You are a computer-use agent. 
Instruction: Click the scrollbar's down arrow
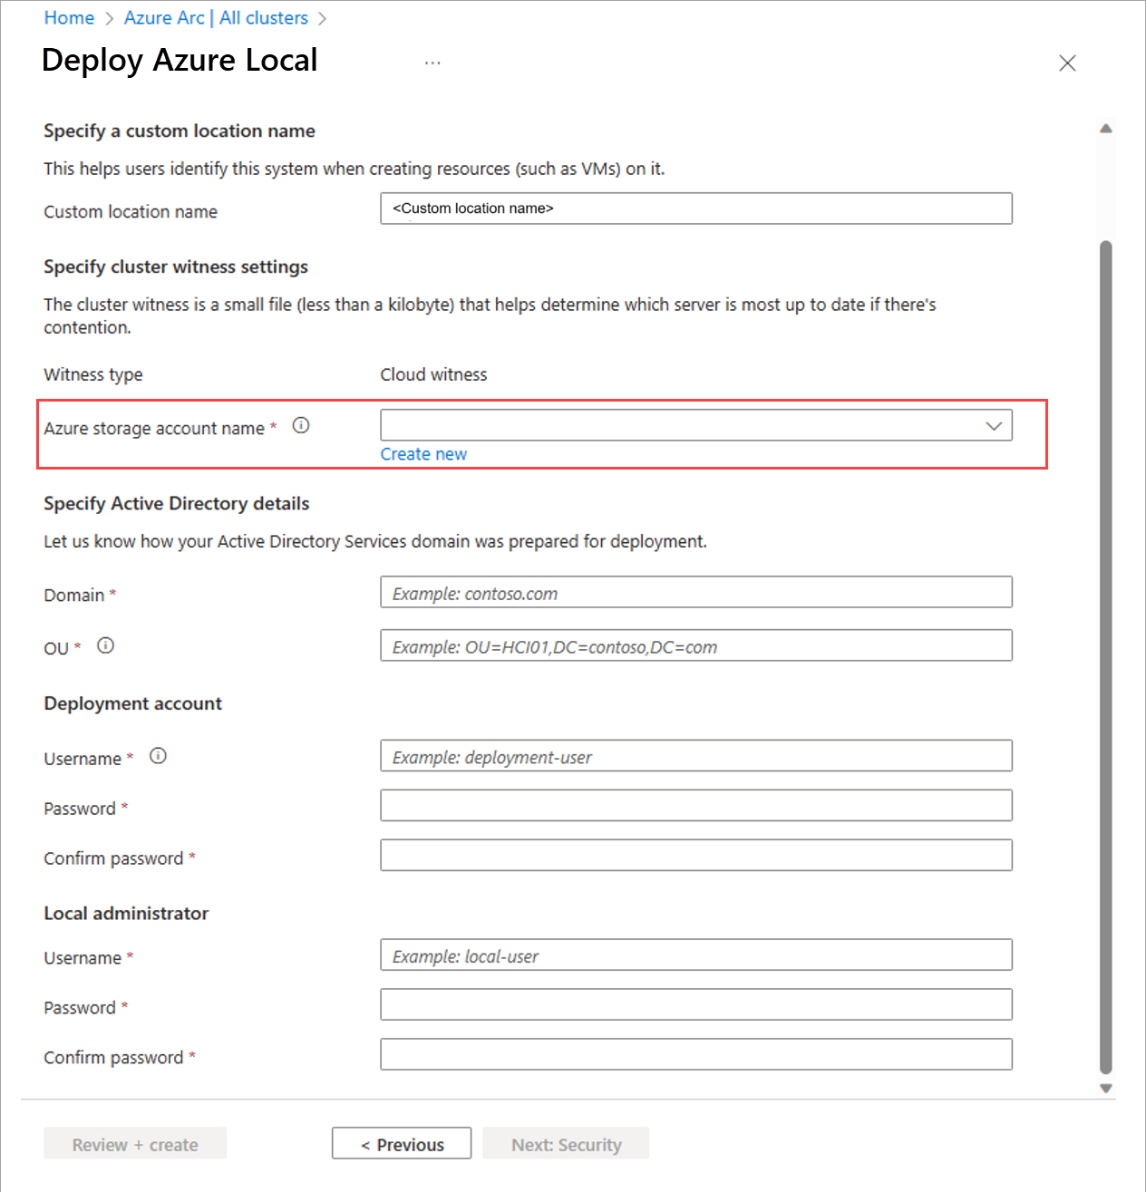[x=1105, y=1089]
